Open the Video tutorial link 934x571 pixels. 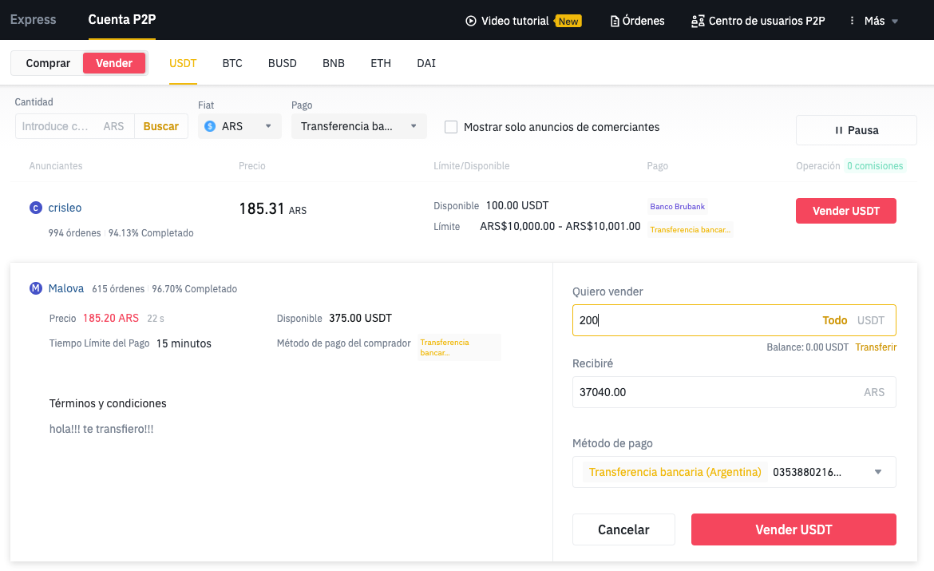click(515, 21)
